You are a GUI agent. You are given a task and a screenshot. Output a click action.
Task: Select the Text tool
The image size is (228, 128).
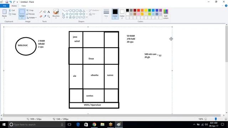48,12
